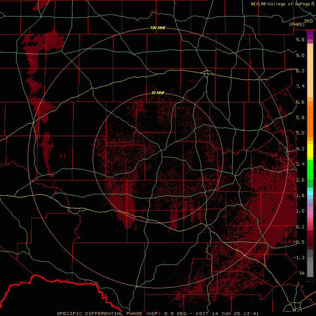Pick the orange band of the color bar
This screenshot has width=316, height=316.
click(310, 121)
